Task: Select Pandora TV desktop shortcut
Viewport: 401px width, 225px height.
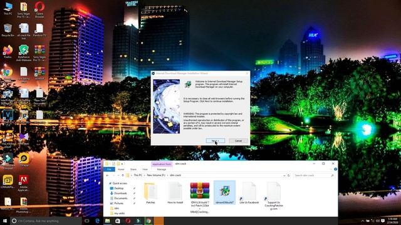Action: point(39,30)
